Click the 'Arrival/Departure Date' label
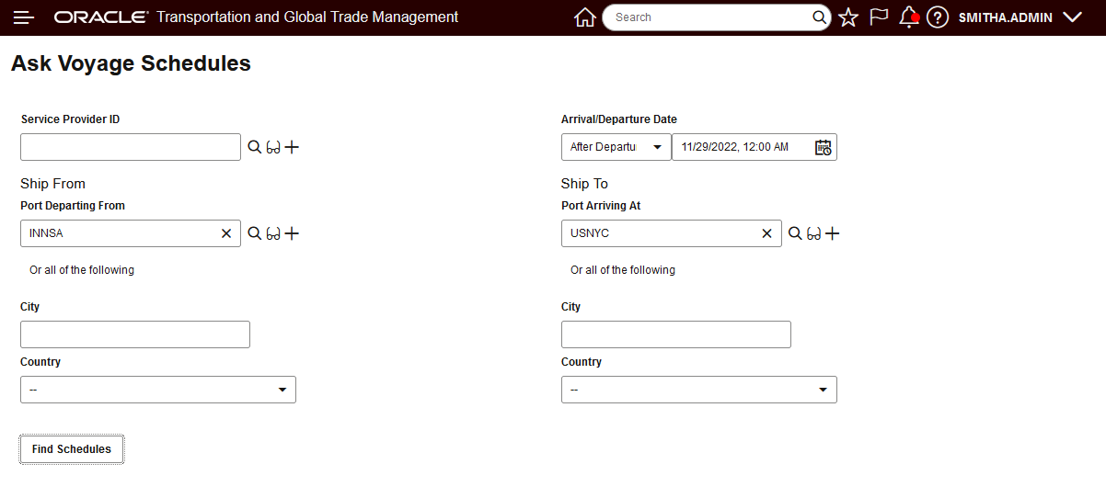This screenshot has width=1106, height=487. click(619, 119)
